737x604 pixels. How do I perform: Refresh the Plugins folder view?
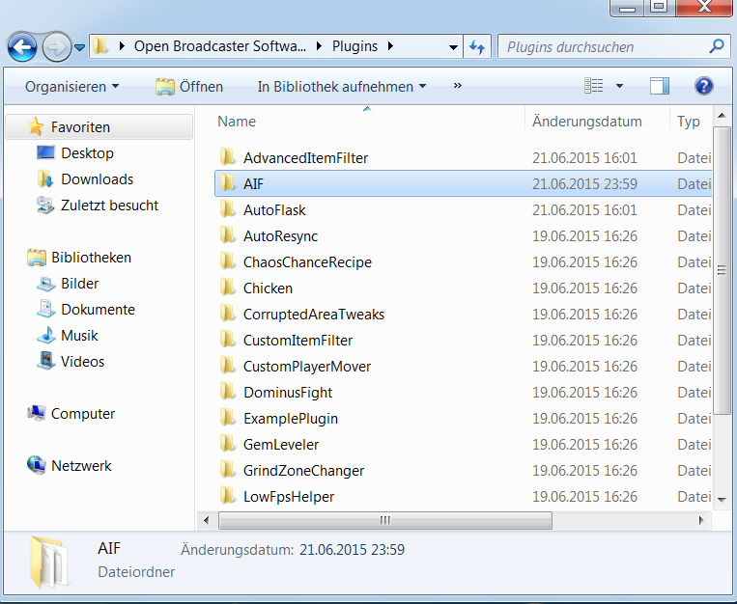click(x=477, y=46)
